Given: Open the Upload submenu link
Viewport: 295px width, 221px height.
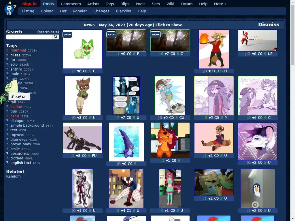Looking at the screenshot, I should (x=47, y=11).
